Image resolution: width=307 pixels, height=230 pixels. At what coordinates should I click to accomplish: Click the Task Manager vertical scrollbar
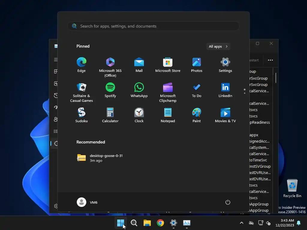click(x=276, y=78)
